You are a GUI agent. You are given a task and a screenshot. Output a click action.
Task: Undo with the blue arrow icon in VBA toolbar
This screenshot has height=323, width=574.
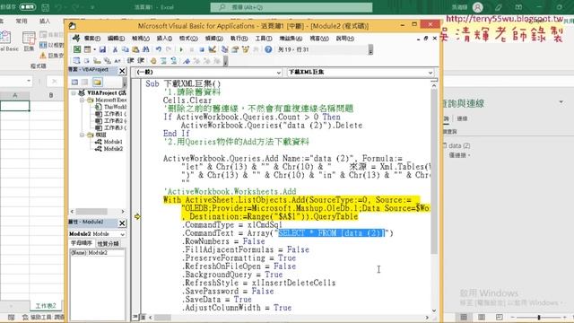[x=158, y=49]
